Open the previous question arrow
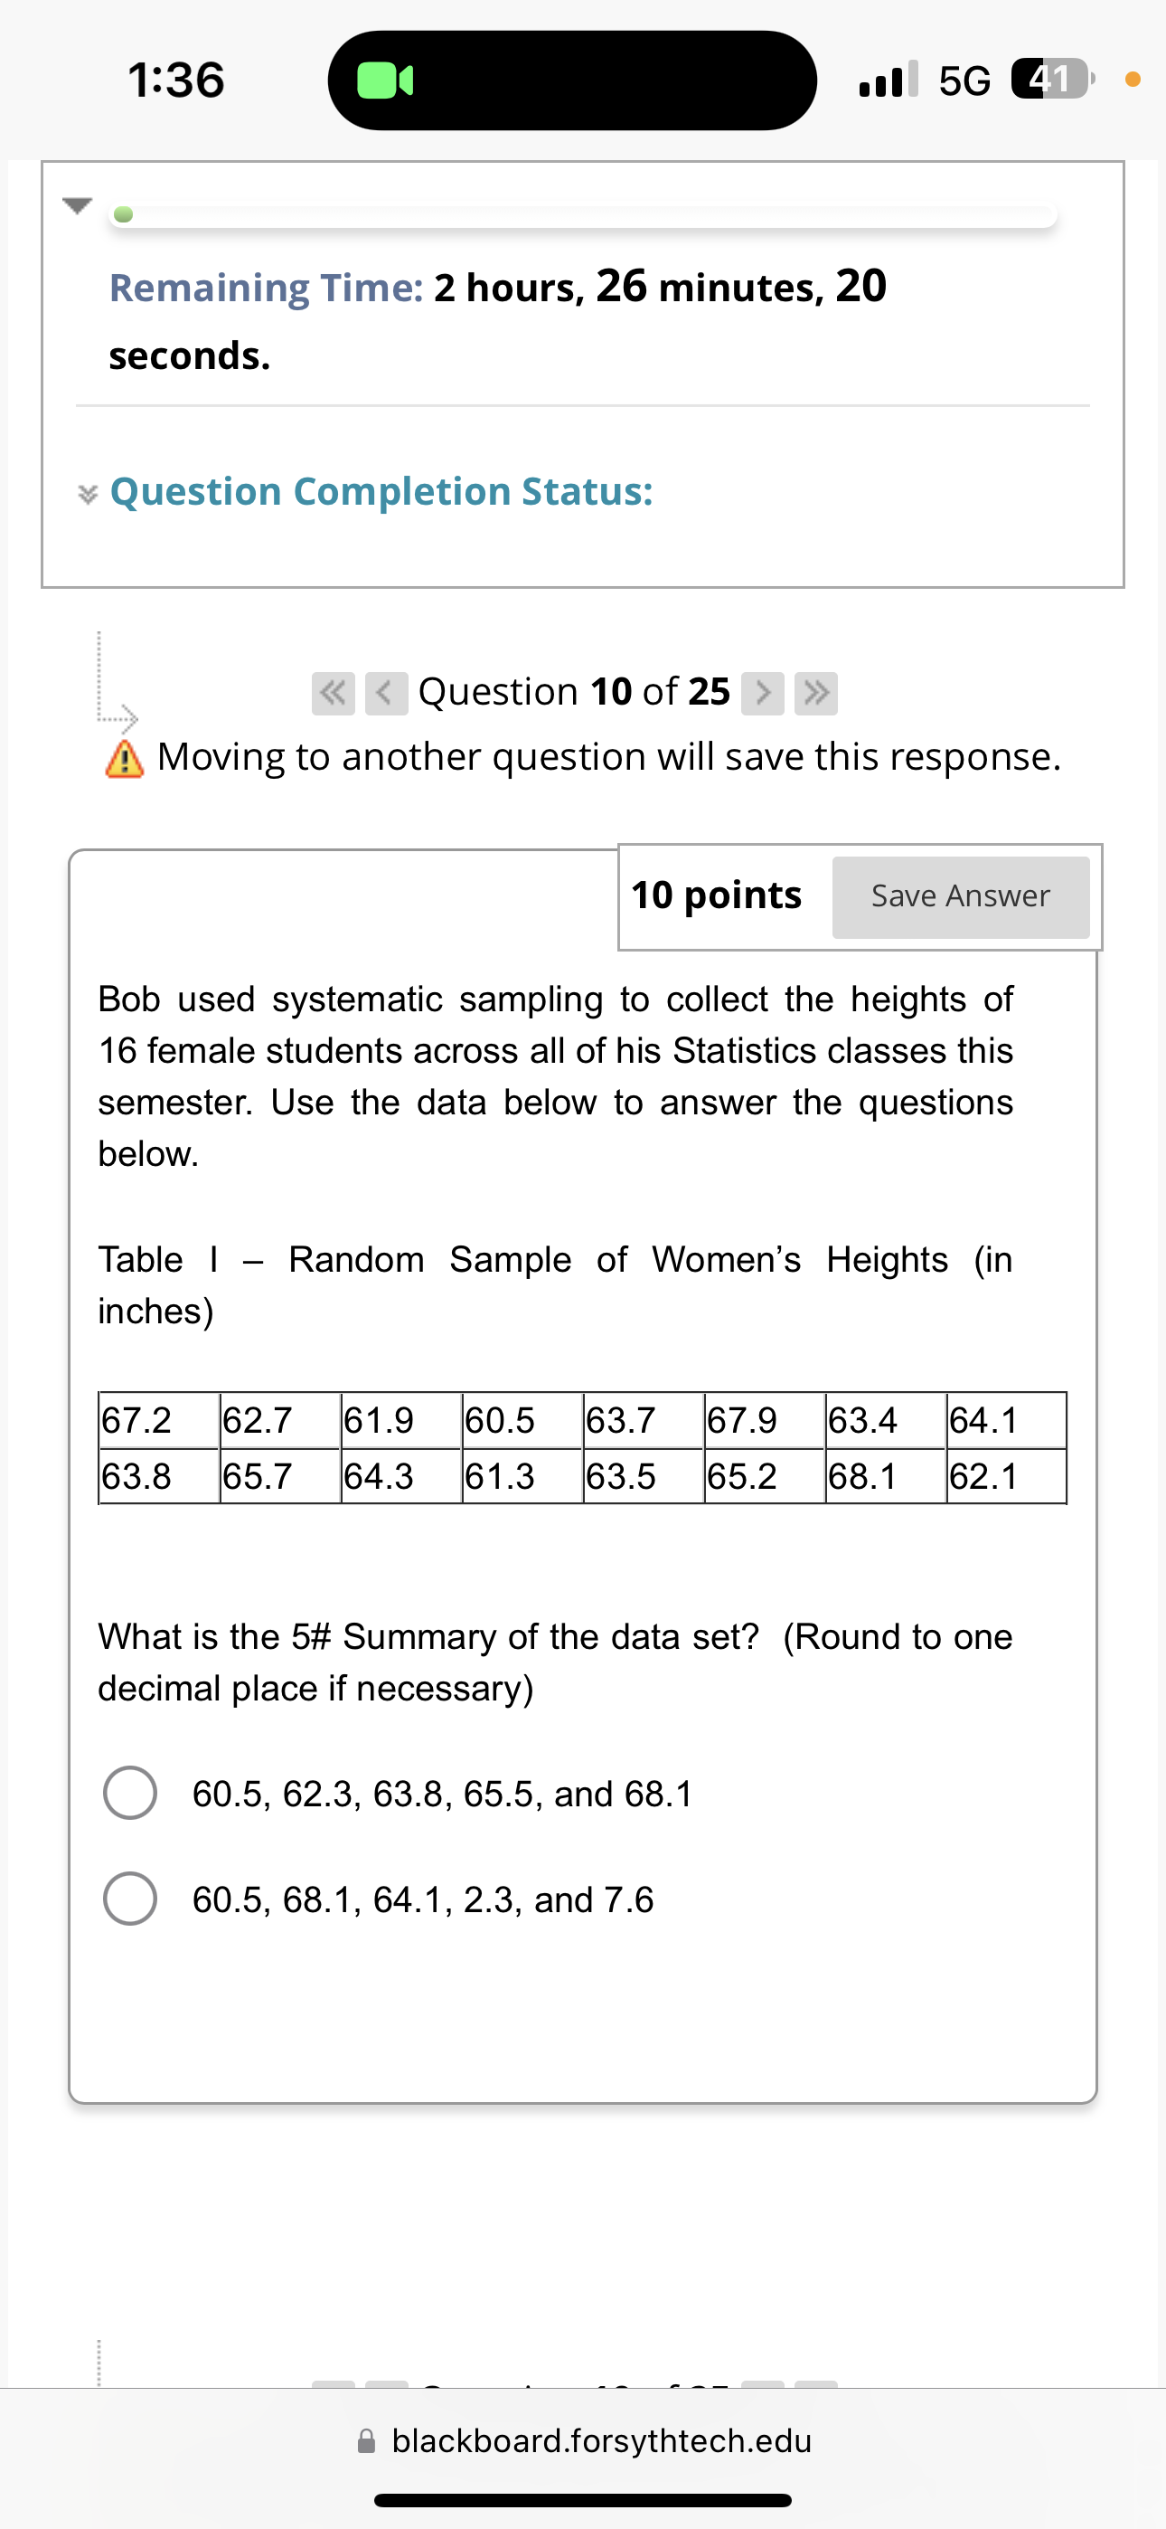The height and width of the screenshot is (2529, 1166). (x=387, y=691)
